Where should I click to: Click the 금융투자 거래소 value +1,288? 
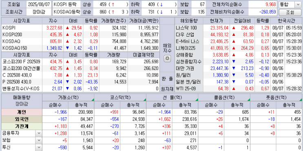click(60, 133)
